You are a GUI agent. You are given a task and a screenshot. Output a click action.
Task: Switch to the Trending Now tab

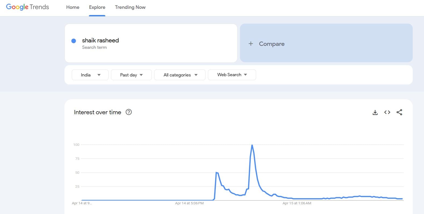point(130,7)
